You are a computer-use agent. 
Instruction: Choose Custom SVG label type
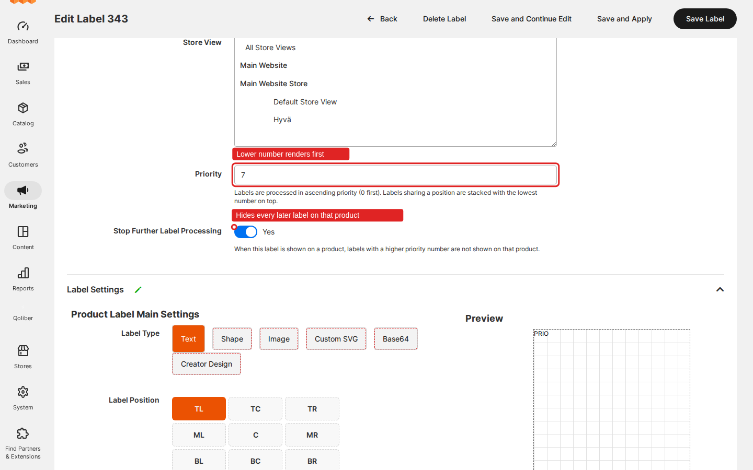click(x=336, y=339)
